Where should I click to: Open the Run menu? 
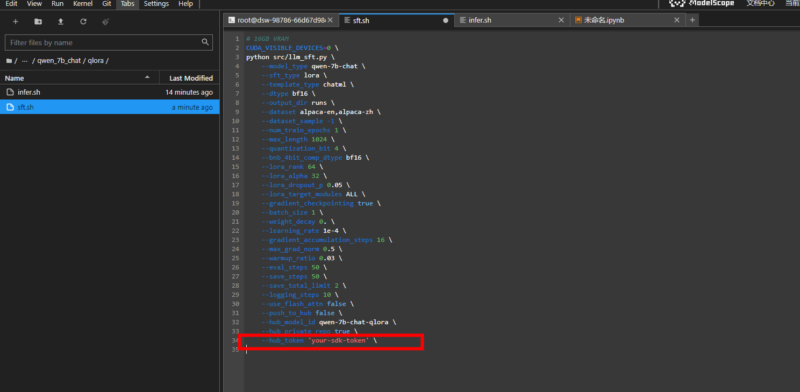(58, 4)
